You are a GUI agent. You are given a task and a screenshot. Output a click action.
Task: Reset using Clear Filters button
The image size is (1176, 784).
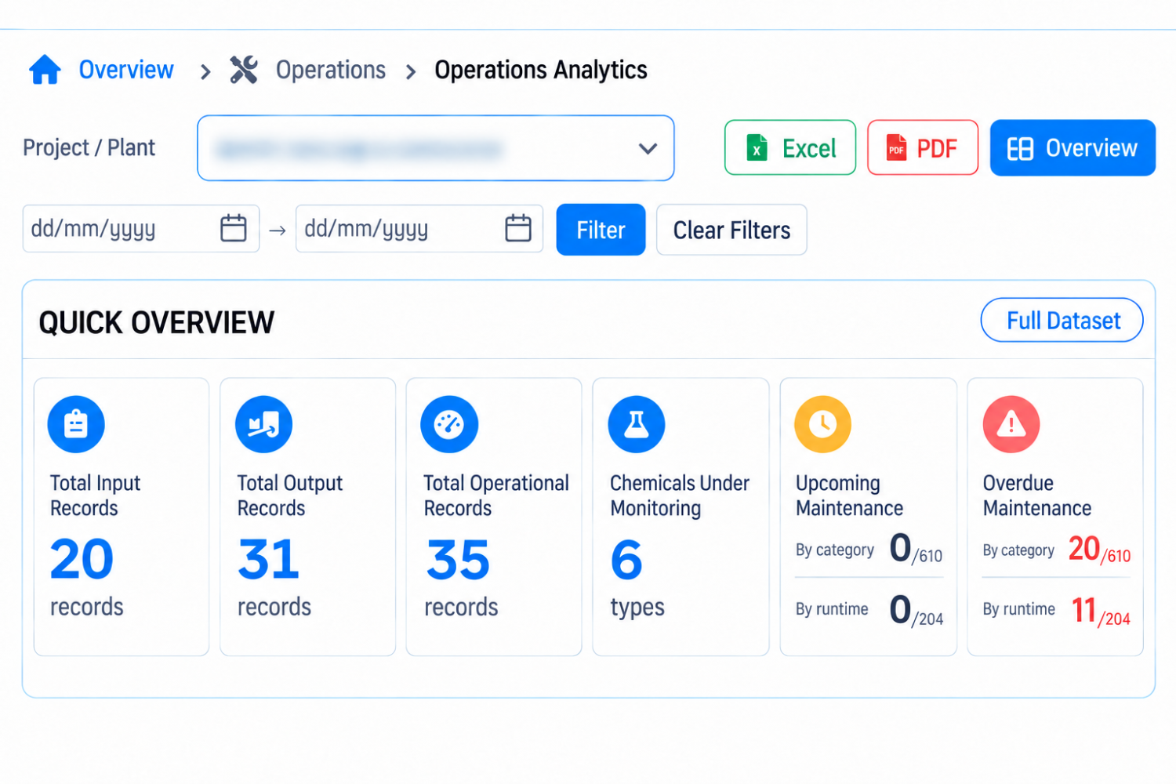[731, 230]
